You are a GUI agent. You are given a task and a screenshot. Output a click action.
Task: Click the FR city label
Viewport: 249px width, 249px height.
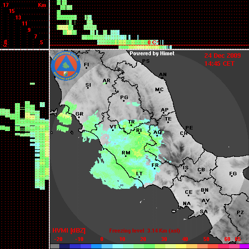pyautogui.click(x=155, y=165)
